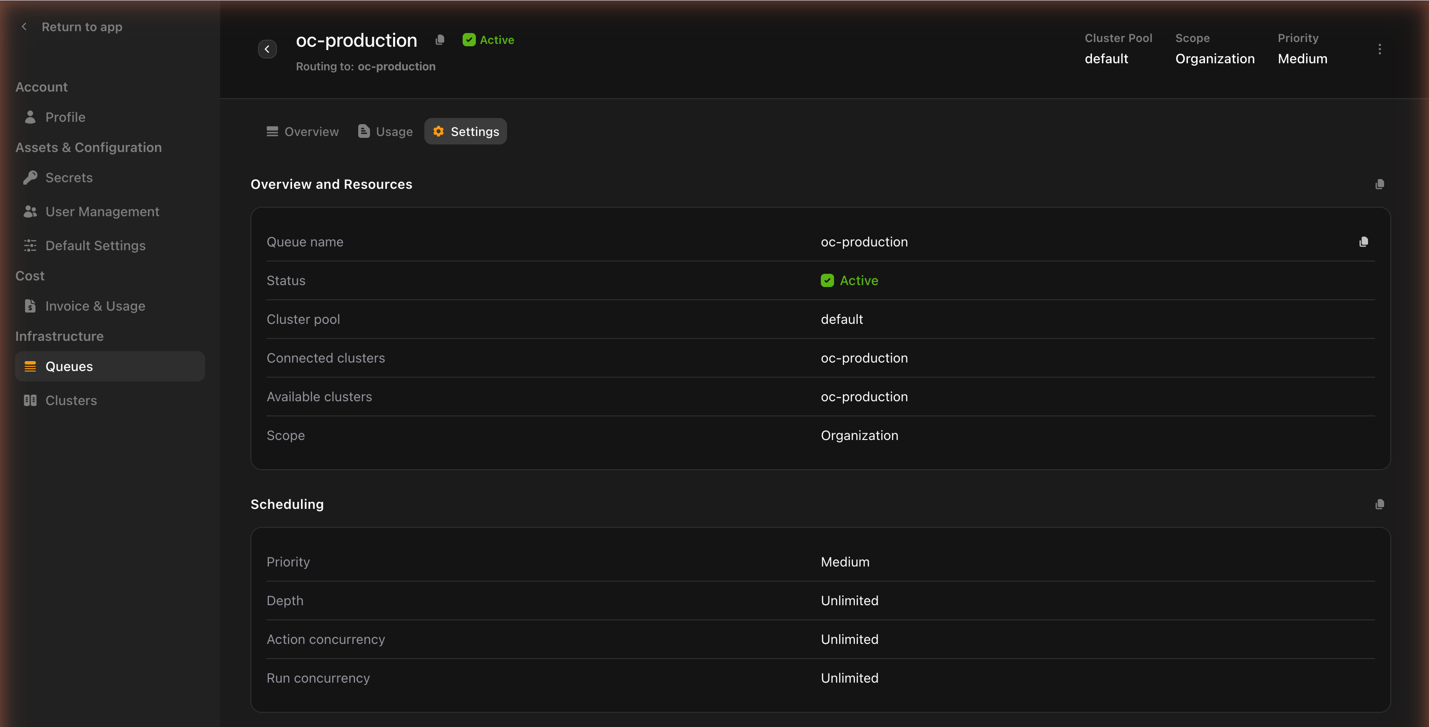Click the Queue name label
The image size is (1429, 727).
tap(304, 242)
